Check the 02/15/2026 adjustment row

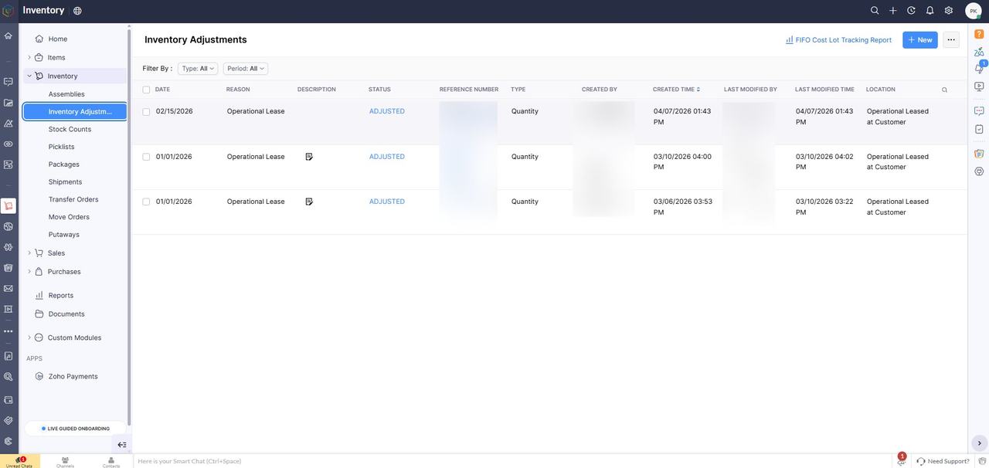pos(146,112)
